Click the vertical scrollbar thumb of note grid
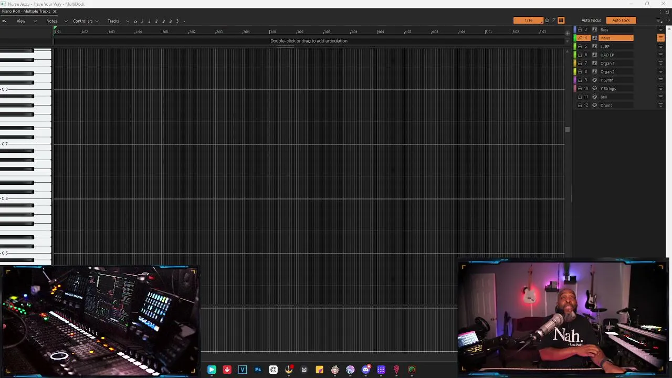 click(568, 129)
